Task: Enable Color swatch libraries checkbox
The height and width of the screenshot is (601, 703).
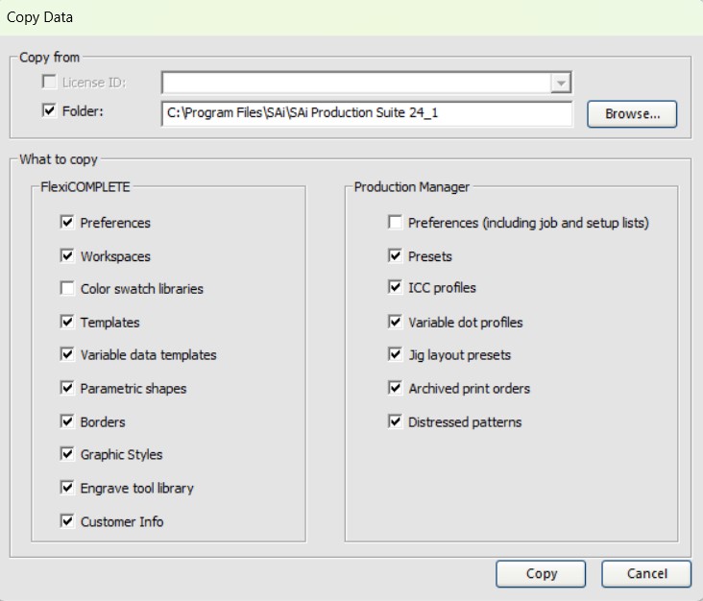Action: (x=67, y=288)
